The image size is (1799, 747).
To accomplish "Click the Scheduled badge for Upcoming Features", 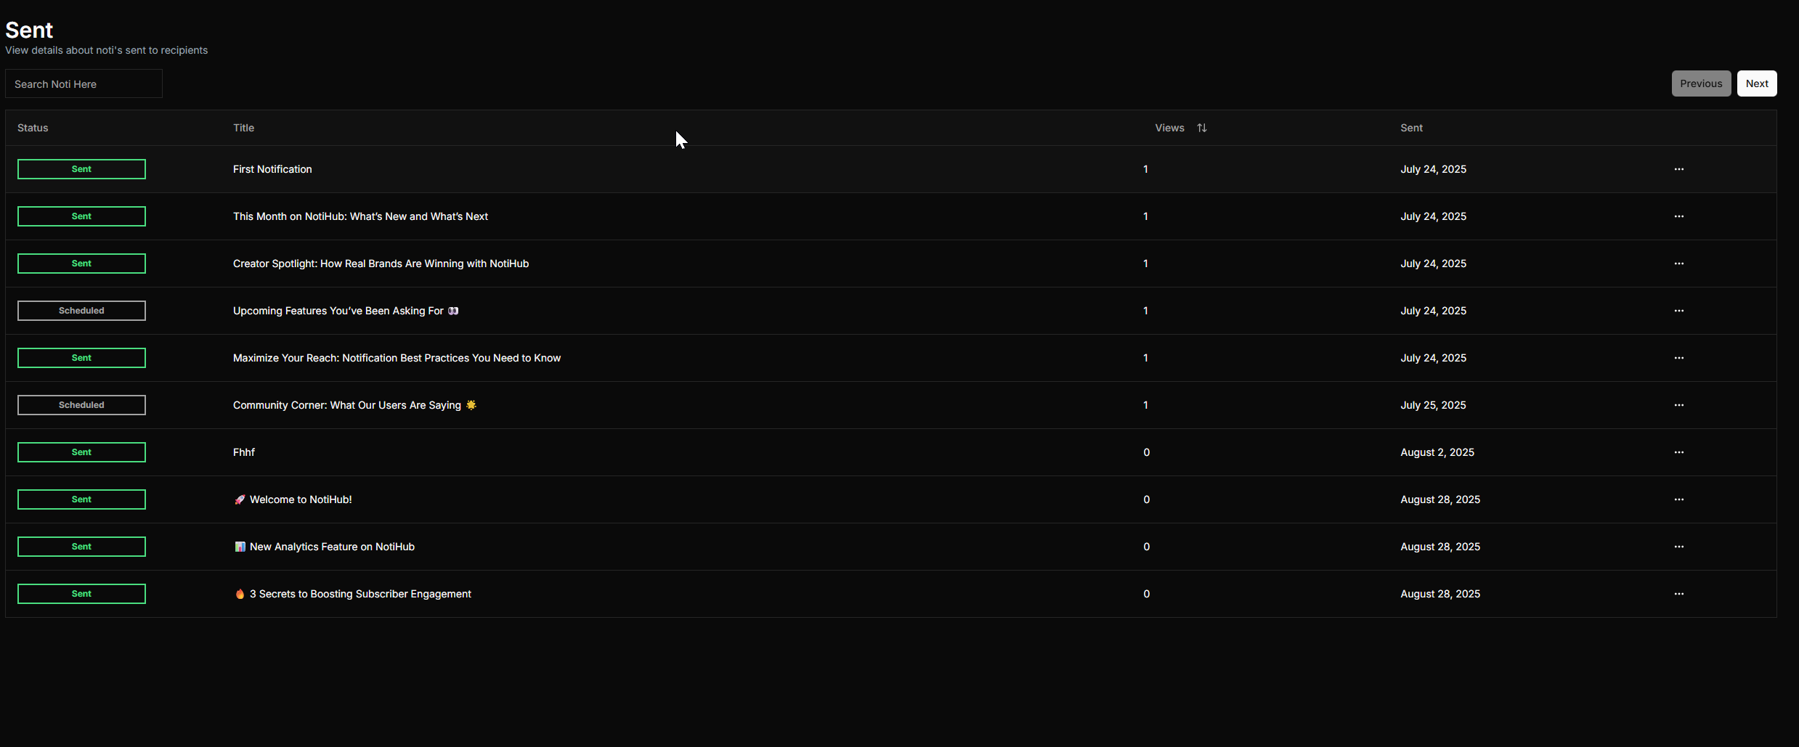I will pyautogui.click(x=81, y=311).
